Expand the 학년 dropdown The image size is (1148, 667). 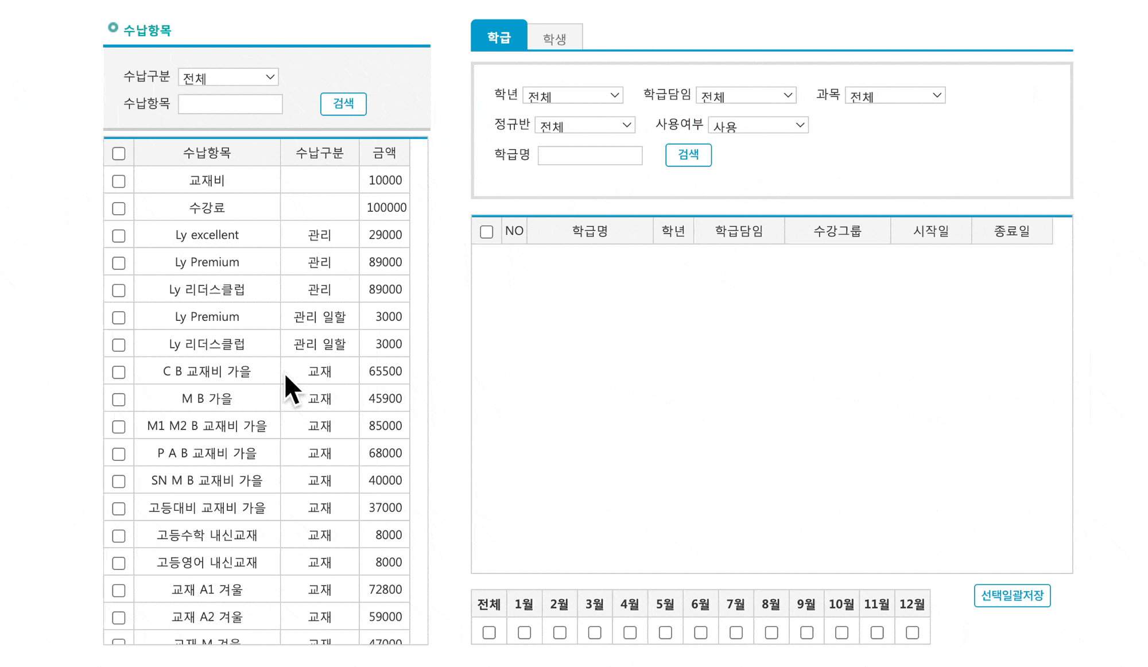pyautogui.click(x=573, y=95)
